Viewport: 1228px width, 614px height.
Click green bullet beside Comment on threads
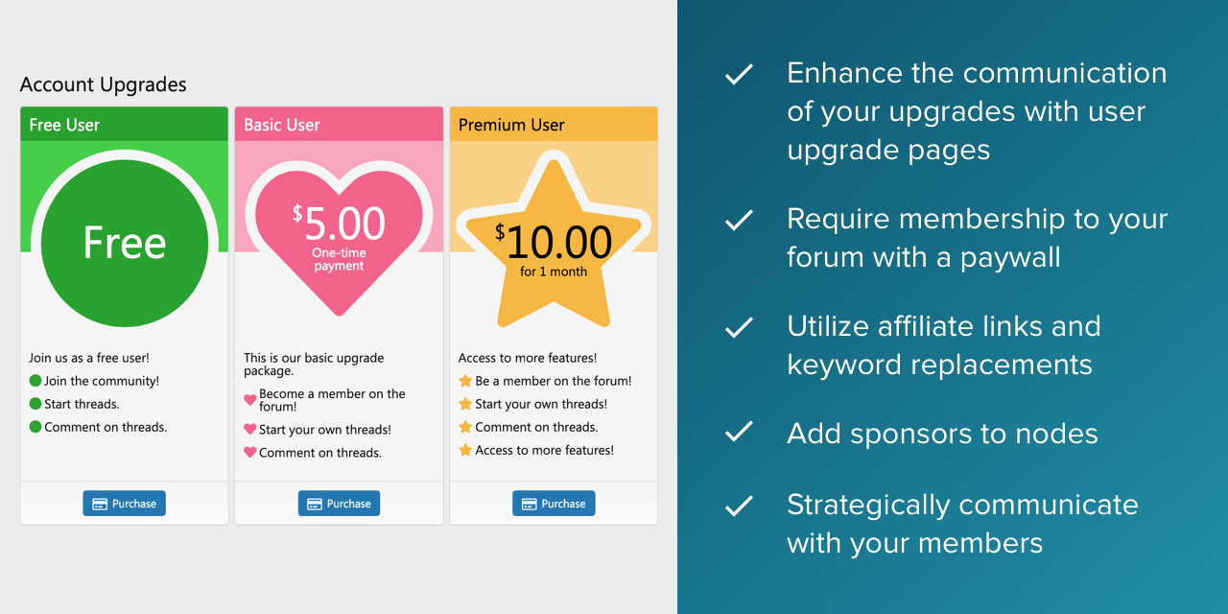[35, 427]
